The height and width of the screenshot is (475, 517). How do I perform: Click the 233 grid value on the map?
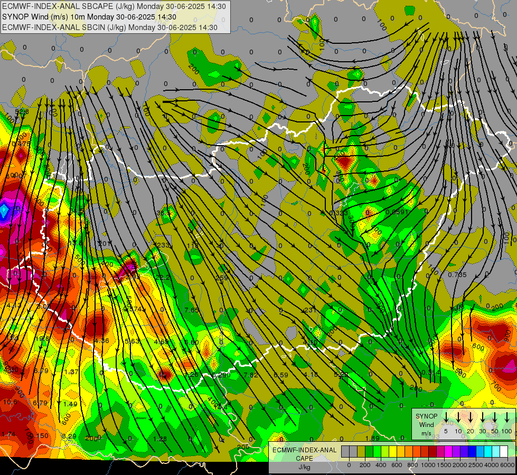coord(163,245)
